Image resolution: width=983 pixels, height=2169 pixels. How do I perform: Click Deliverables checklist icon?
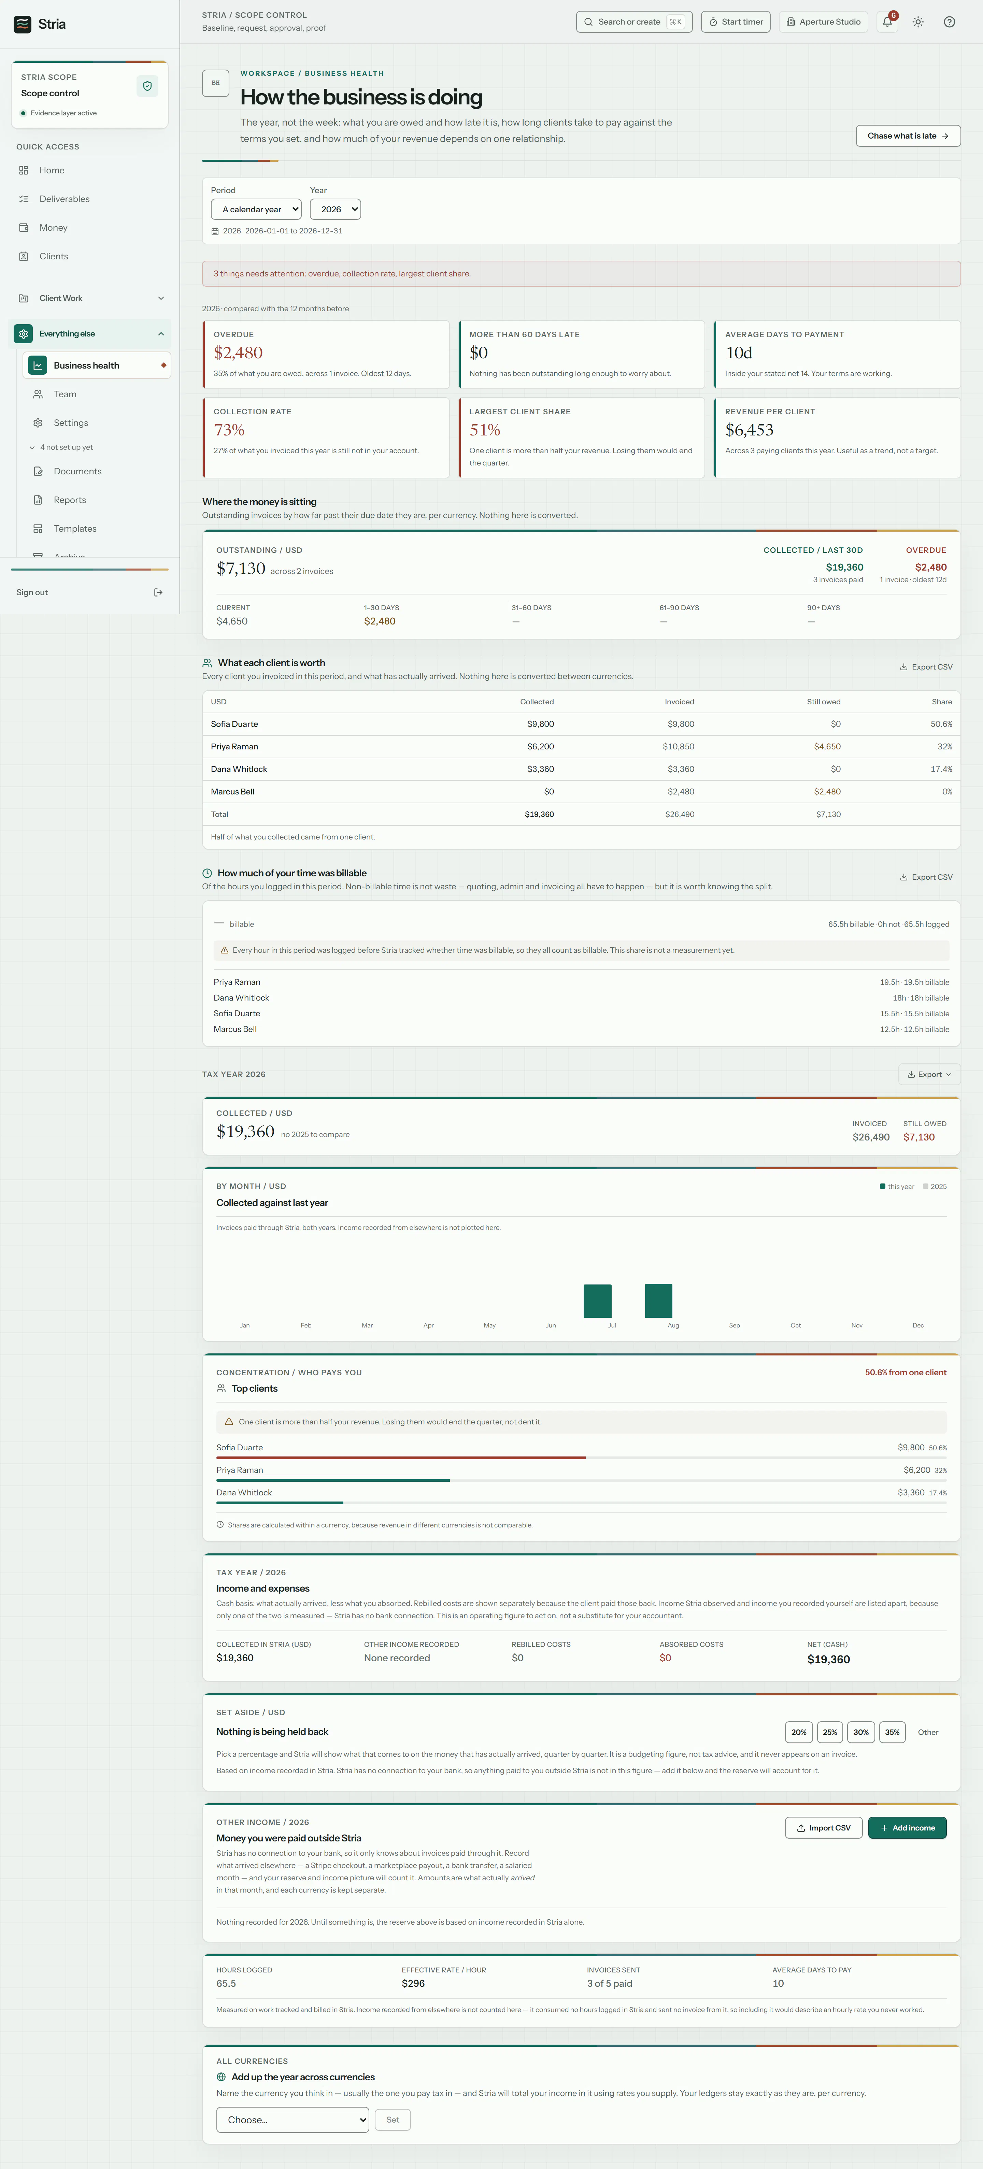coord(24,199)
